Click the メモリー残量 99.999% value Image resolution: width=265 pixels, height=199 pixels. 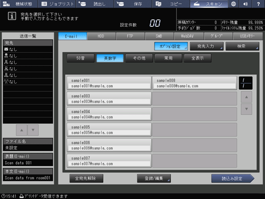255,23
